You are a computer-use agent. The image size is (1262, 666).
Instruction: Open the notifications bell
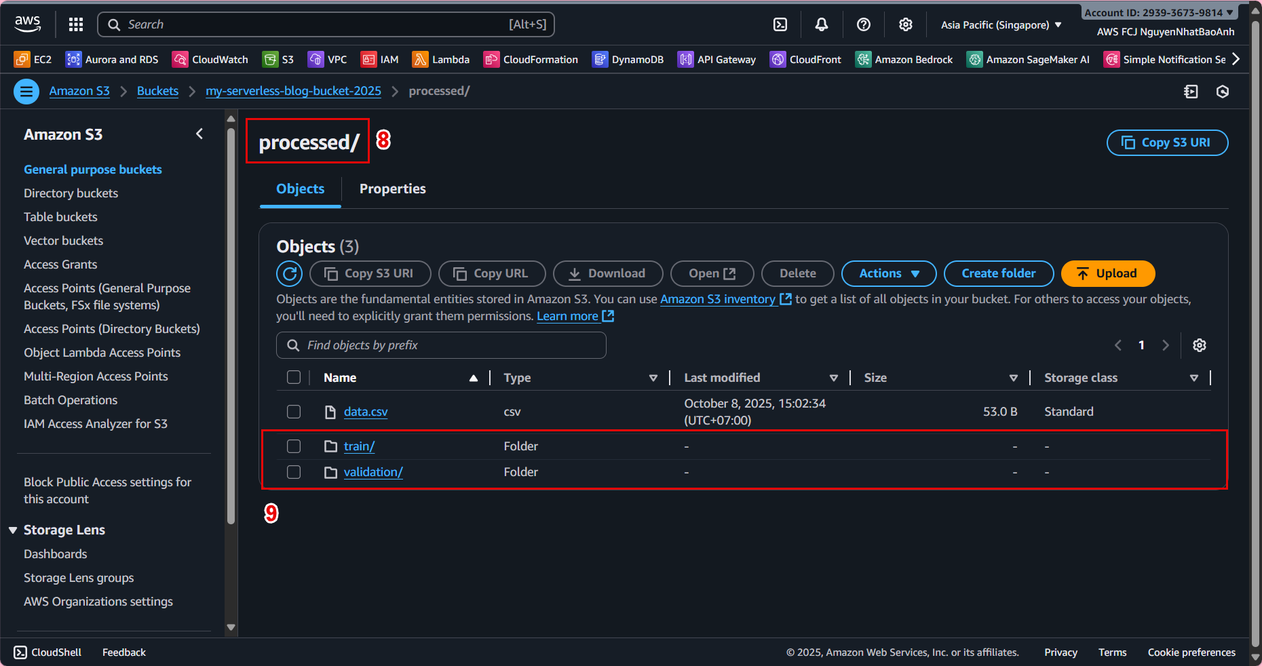point(822,24)
